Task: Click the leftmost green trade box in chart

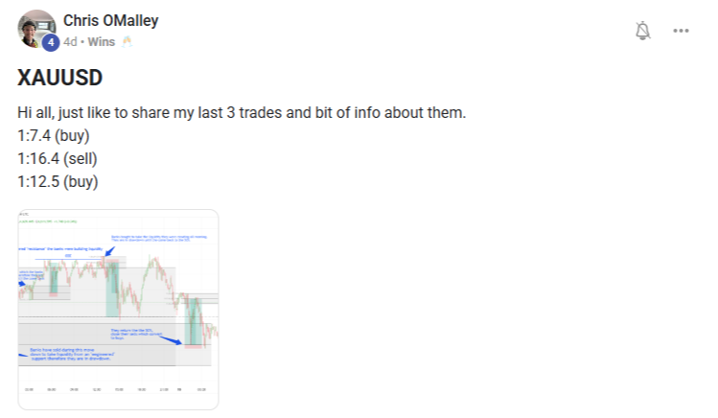Action: point(55,281)
